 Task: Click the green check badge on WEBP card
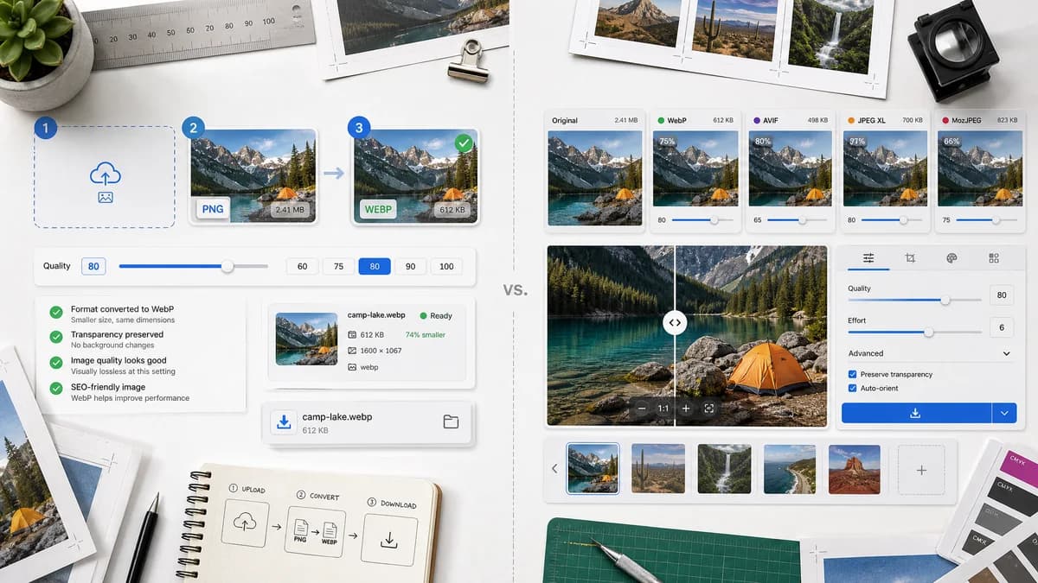pyautogui.click(x=465, y=143)
